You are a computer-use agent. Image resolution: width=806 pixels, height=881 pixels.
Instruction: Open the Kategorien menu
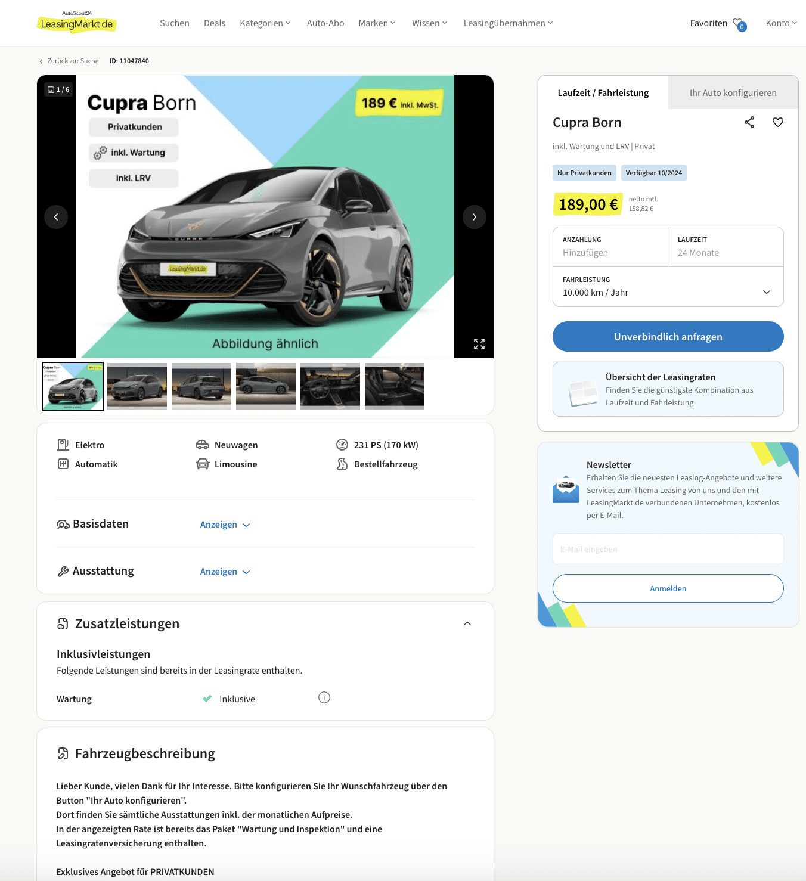click(265, 23)
